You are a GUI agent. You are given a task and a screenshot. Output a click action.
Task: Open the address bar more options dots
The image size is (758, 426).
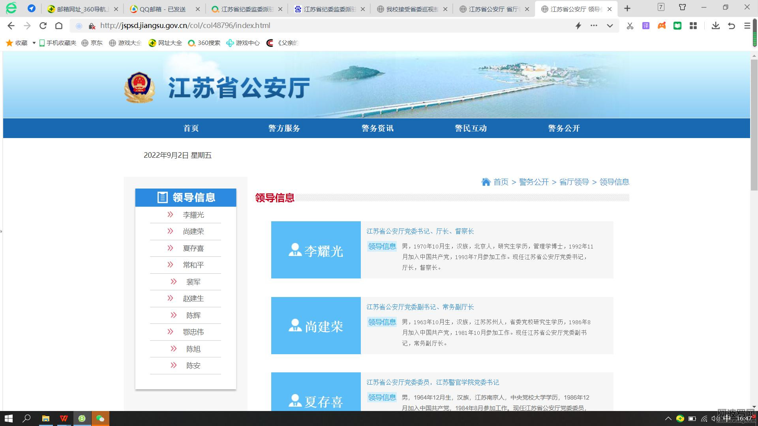(594, 26)
